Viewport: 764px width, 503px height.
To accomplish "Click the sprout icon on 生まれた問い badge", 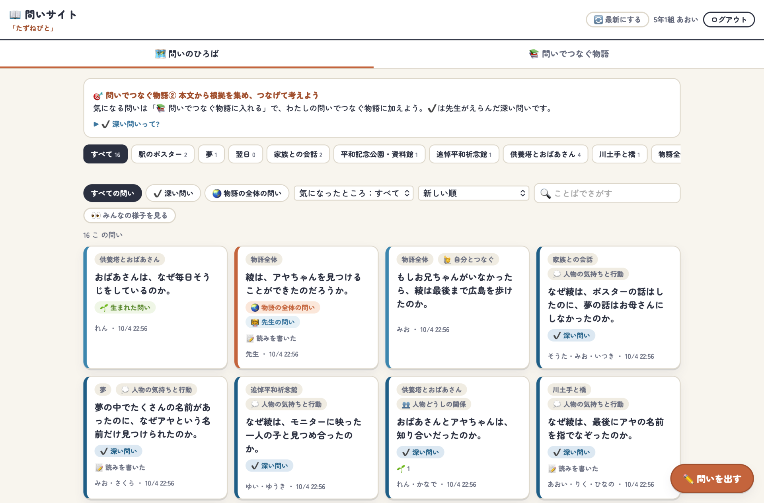I will tap(103, 307).
